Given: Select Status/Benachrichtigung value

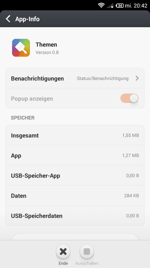Looking at the screenshot, I should (x=102, y=78).
